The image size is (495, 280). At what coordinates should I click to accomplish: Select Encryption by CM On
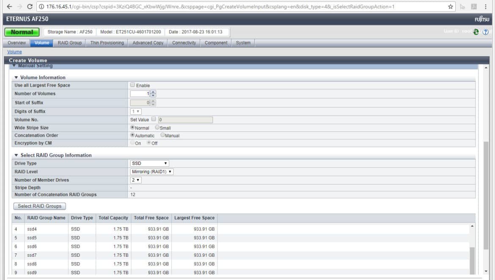[132, 143]
